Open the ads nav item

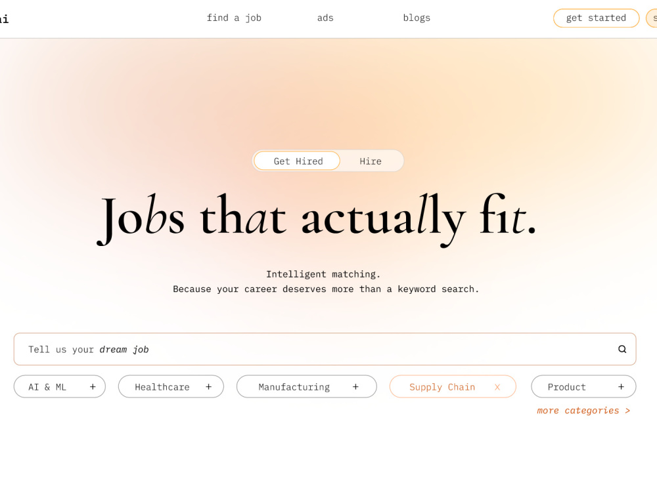tap(325, 18)
